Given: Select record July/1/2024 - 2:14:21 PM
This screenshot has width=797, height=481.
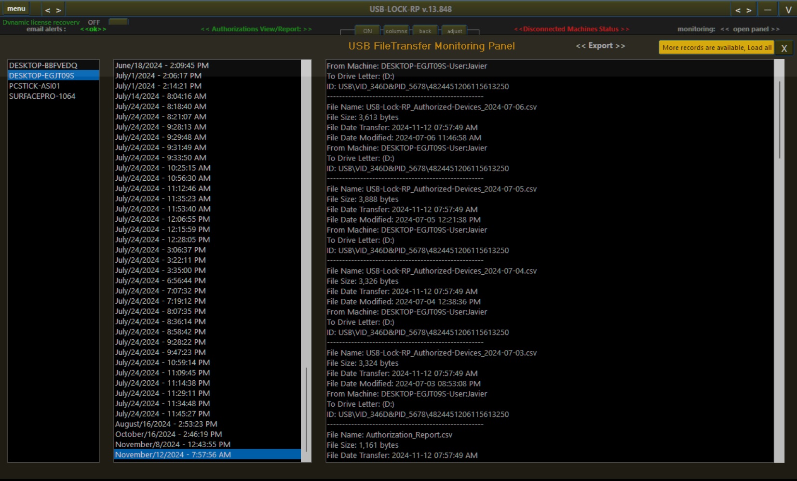Looking at the screenshot, I should click(x=207, y=86).
